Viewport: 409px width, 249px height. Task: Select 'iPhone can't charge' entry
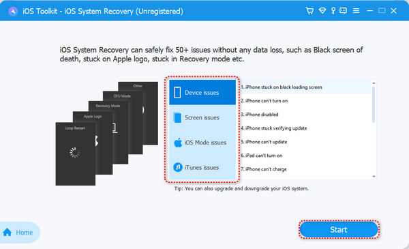[x=305, y=169]
